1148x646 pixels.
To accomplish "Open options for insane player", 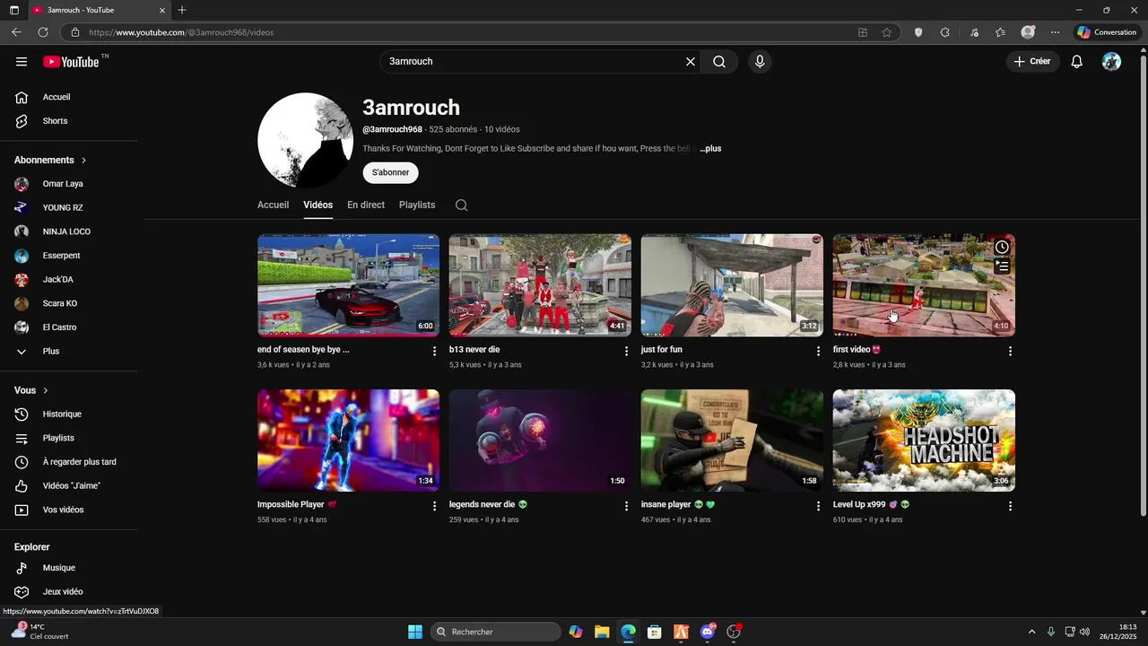I will coord(818,506).
